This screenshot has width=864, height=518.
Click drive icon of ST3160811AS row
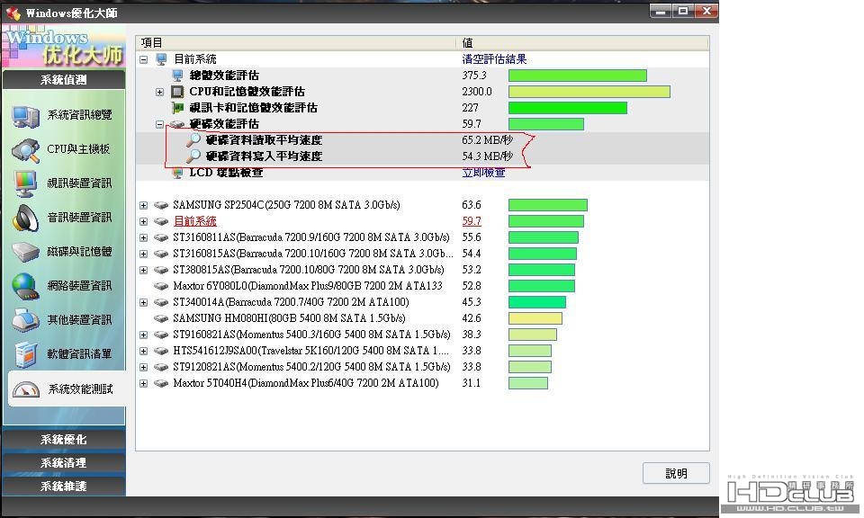pyautogui.click(x=161, y=237)
